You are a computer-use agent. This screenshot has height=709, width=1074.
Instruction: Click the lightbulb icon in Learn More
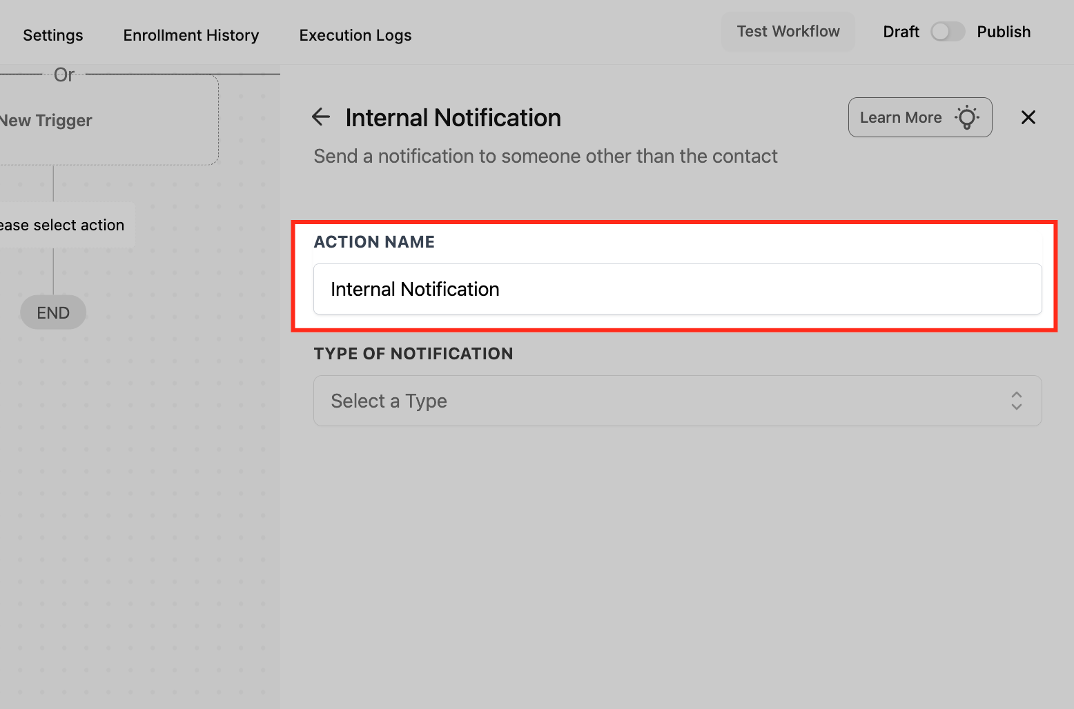(967, 117)
